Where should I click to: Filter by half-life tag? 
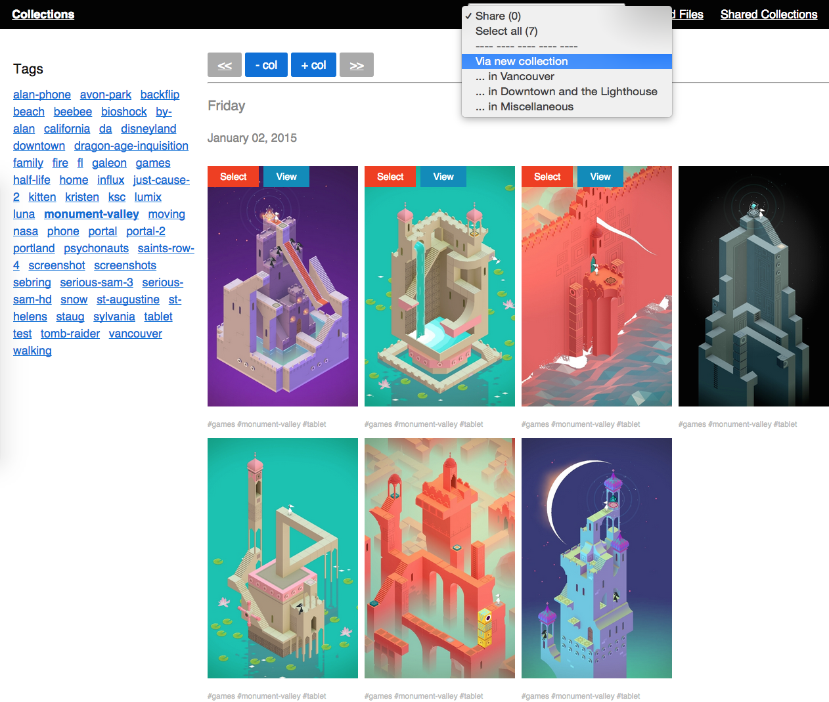click(x=32, y=180)
